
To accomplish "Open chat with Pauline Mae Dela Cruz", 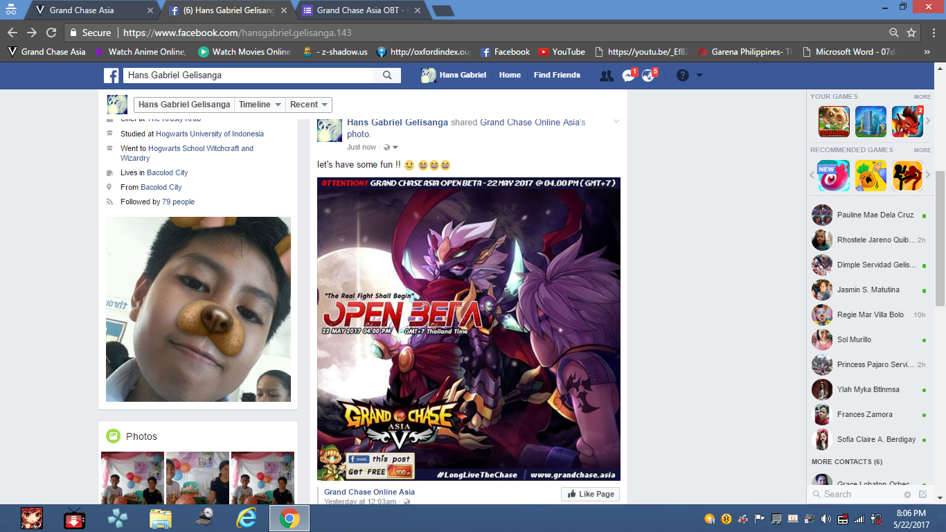I will point(869,215).
